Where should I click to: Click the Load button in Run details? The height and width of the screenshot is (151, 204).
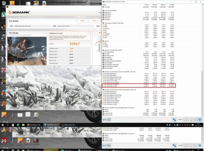82,21
